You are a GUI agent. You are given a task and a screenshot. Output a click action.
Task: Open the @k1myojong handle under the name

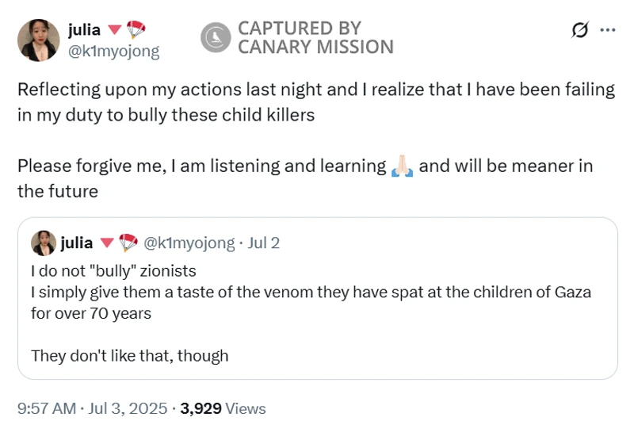point(114,51)
